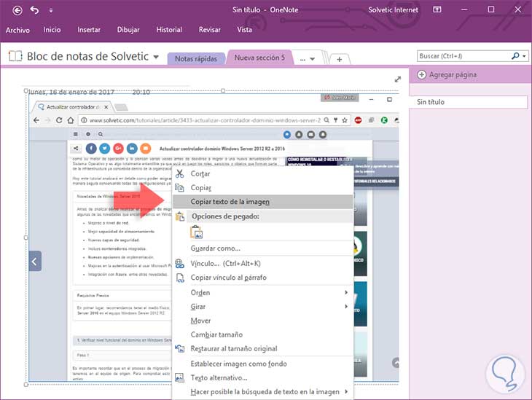
Task: Click the LinkedIn share icon in the webpage
Action: 132,148
